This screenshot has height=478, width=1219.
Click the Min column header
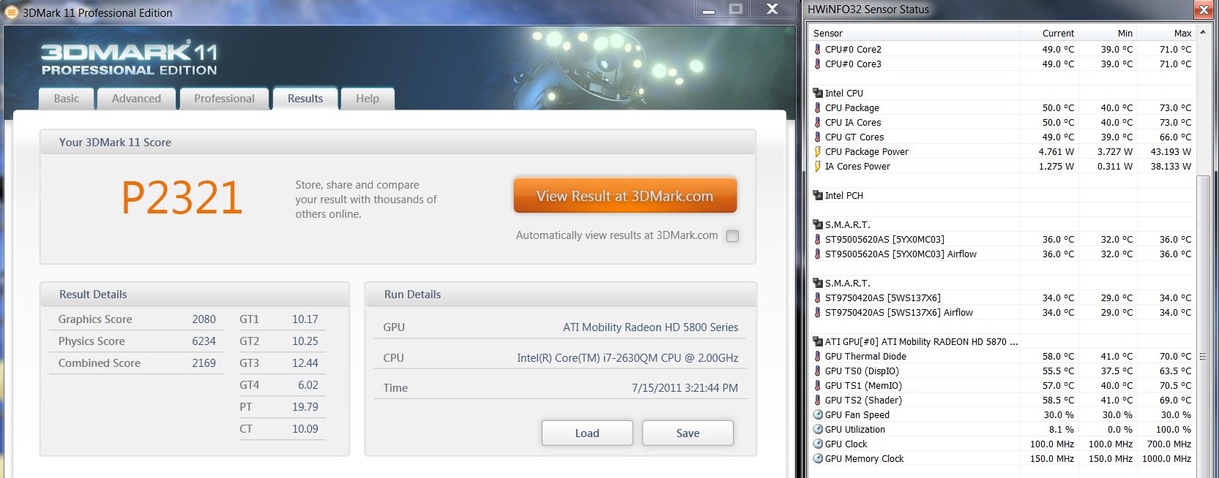point(1107,33)
